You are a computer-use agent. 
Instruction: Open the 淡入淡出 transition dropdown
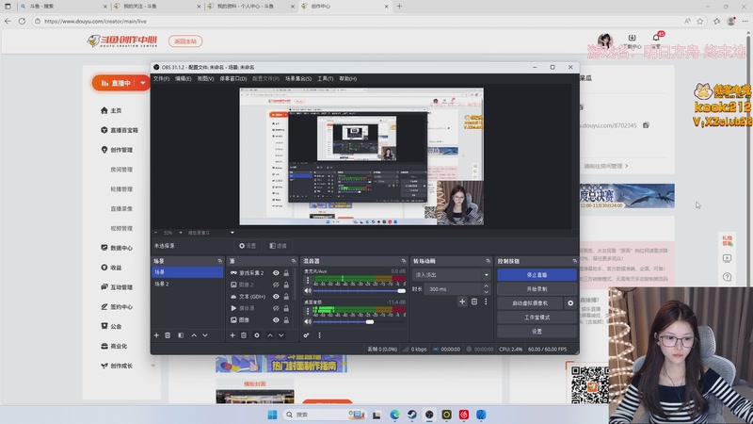point(452,275)
